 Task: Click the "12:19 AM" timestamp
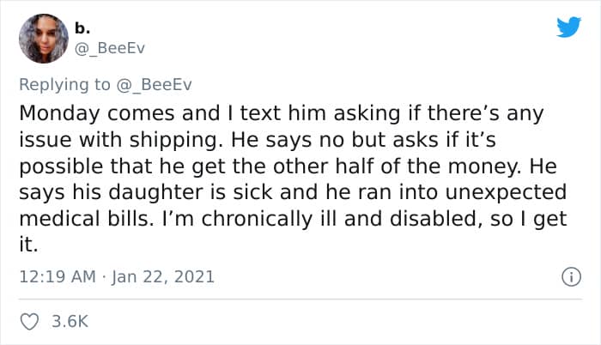pos(57,277)
